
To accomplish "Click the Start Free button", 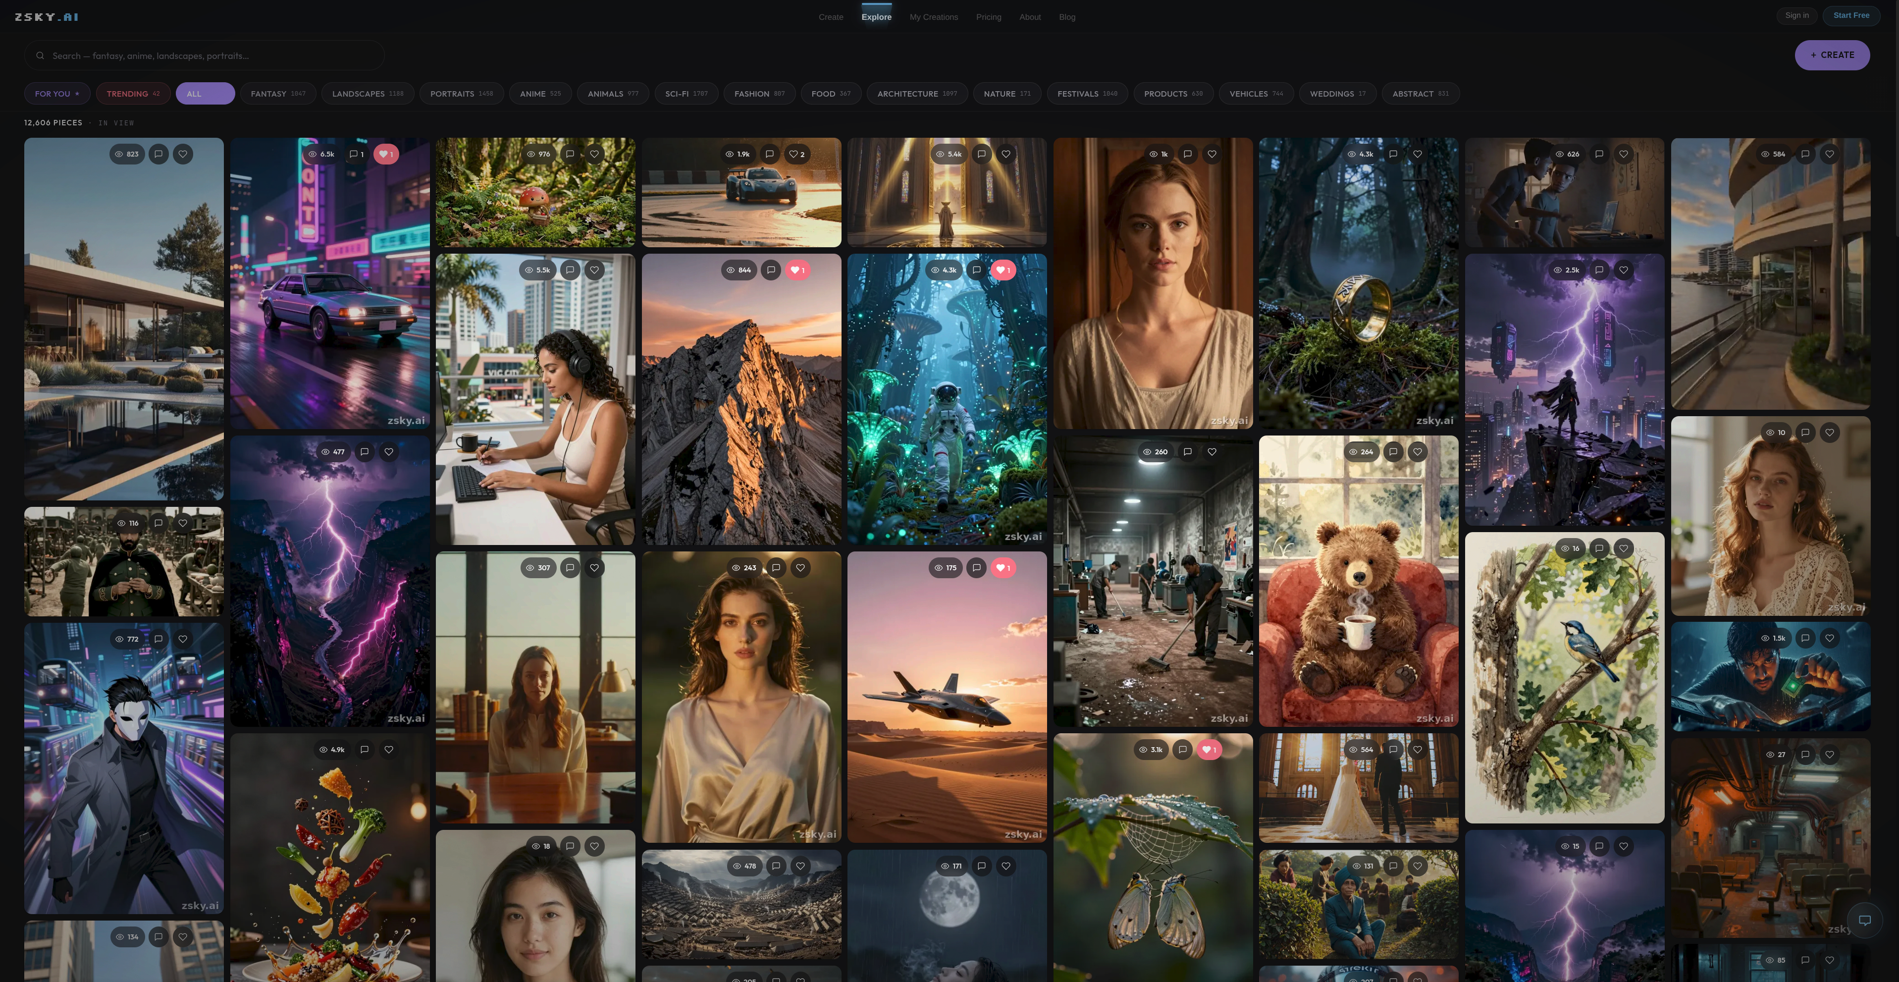I will coord(1851,15).
